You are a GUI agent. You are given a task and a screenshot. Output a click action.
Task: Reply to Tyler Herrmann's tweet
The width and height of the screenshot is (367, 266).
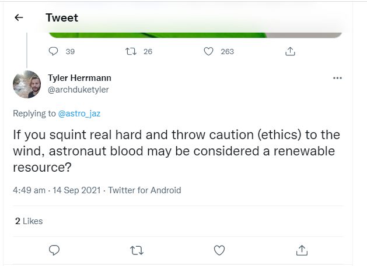[54, 250]
